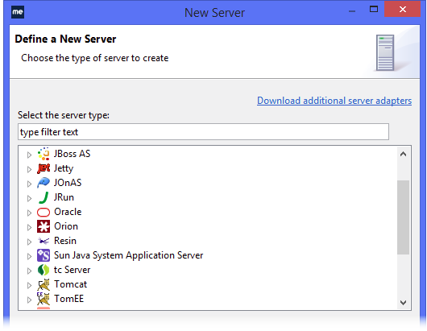The image size is (427, 331).
Task: Click the green JRun icon
Action: point(44,197)
